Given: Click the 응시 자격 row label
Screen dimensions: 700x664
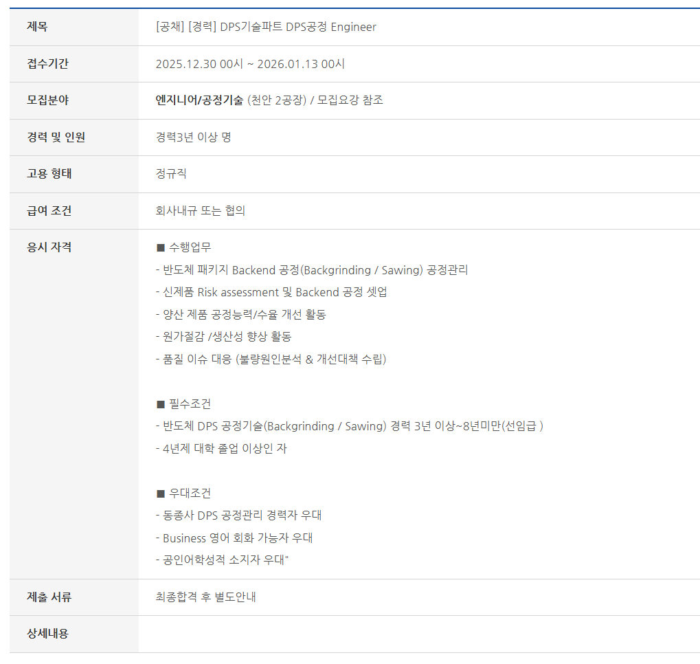Looking at the screenshot, I should point(49,247).
